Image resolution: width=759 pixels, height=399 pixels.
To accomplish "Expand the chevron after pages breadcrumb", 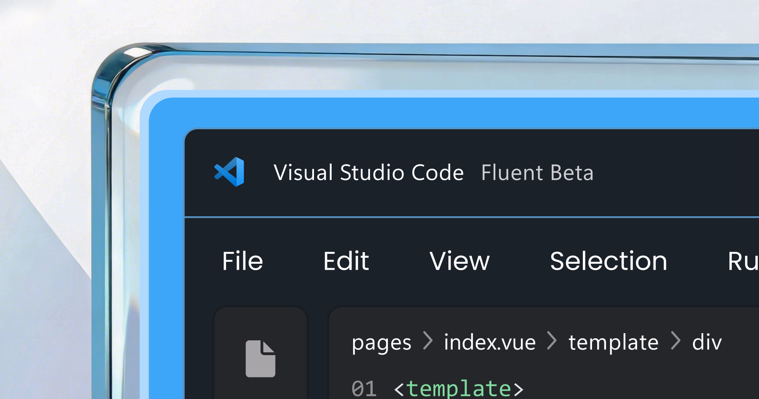I will [428, 340].
